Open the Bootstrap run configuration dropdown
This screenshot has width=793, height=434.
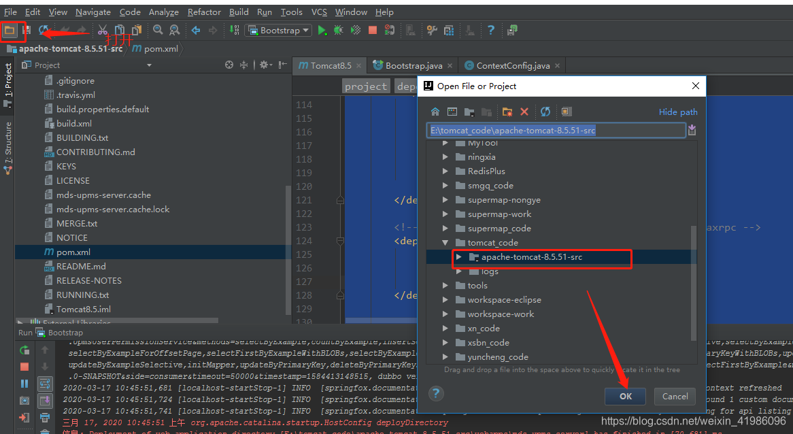point(277,31)
